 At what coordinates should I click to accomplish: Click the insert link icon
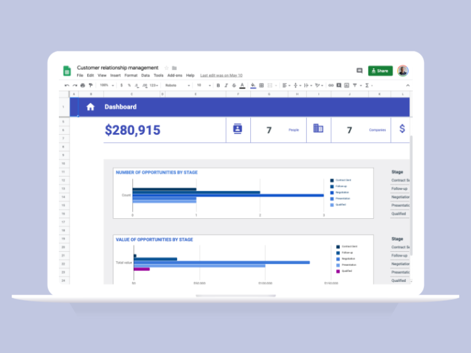(x=331, y=86)
